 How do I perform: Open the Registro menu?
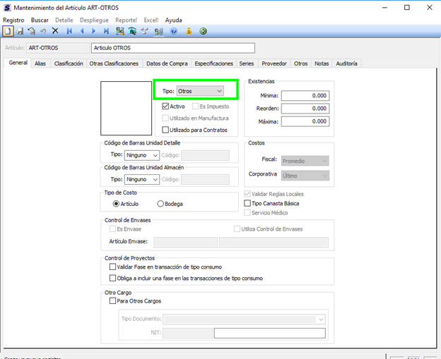[13, 20]
